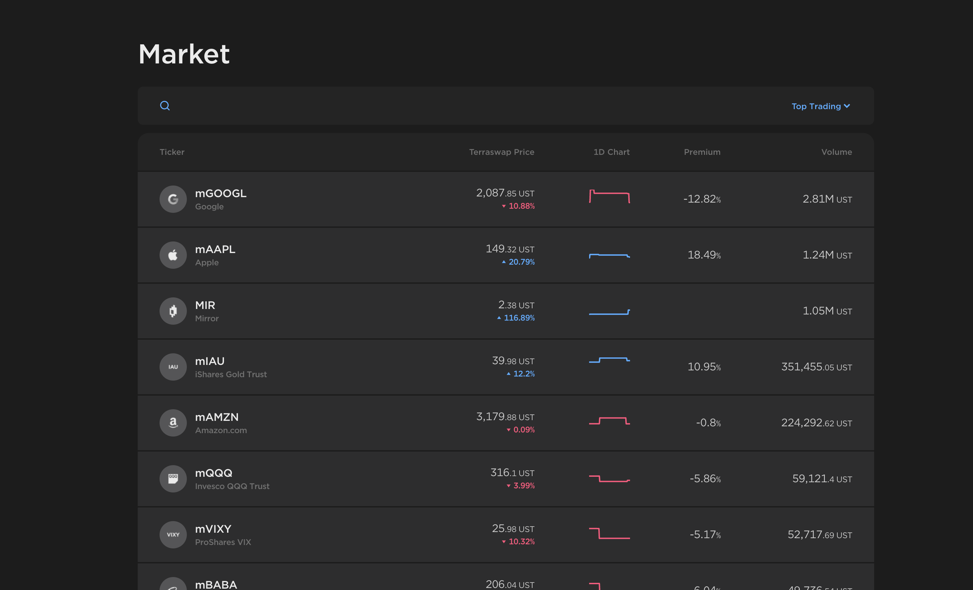Click the Terraswap Price column header
The width and height of the screenshot is (973, 590).
coord(501,152)
